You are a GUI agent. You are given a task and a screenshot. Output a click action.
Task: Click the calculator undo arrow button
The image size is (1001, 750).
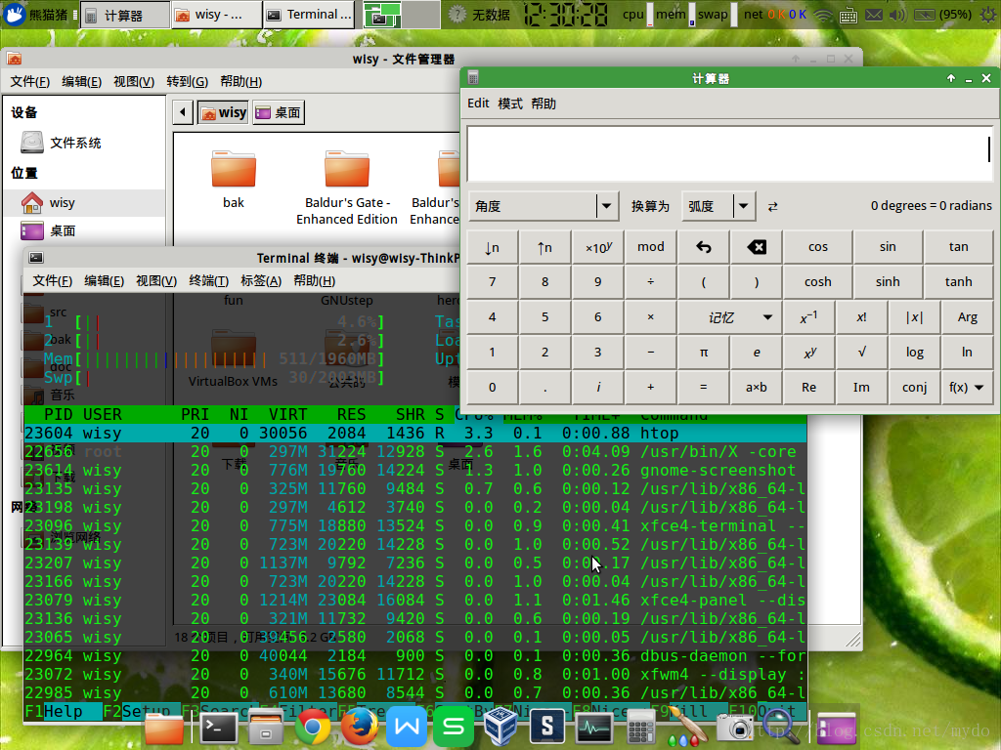point(704,247)
